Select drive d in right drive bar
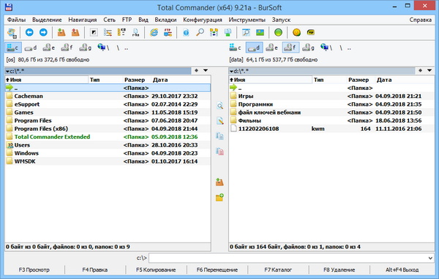Viewport: 439px width, 279px height. [254, 47]
